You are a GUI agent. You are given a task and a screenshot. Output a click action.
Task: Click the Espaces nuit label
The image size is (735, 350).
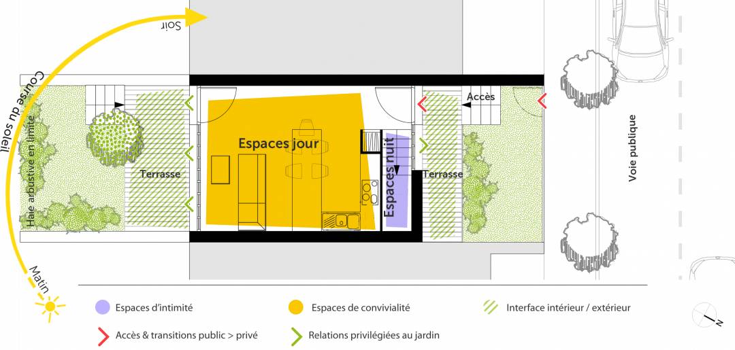pos(390,183)
